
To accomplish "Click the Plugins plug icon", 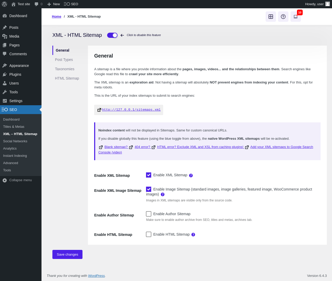I will (x=5, y=74).
